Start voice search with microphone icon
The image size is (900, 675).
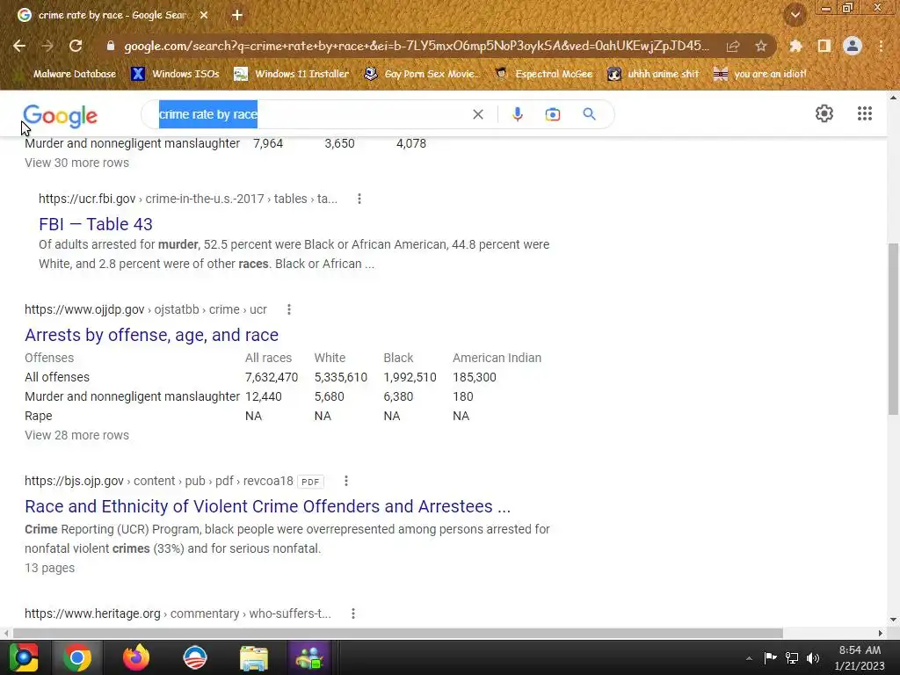(x=517, y=114)
